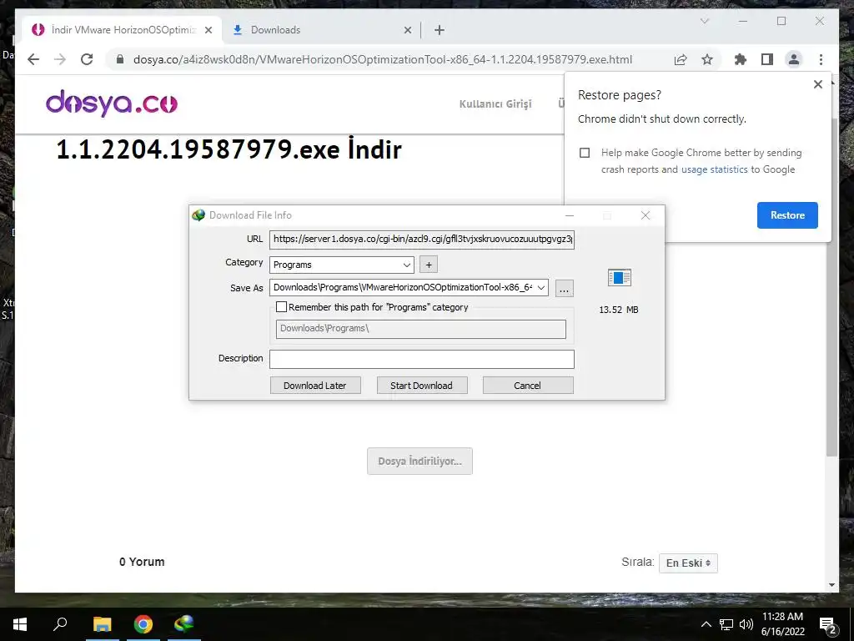Click the URL field in Download File Info
This screenshot has height=641, width=854.
click(421, 239)
